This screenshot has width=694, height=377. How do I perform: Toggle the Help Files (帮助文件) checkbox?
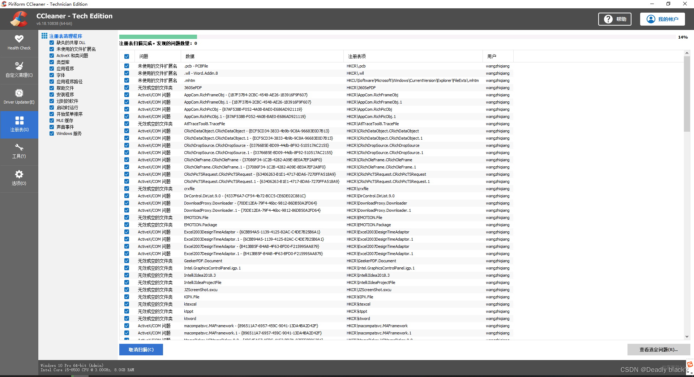(x=52, y=88)
